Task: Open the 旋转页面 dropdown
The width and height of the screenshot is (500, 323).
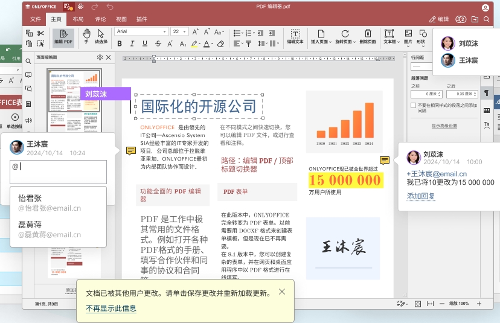Action: pos(345,37)
